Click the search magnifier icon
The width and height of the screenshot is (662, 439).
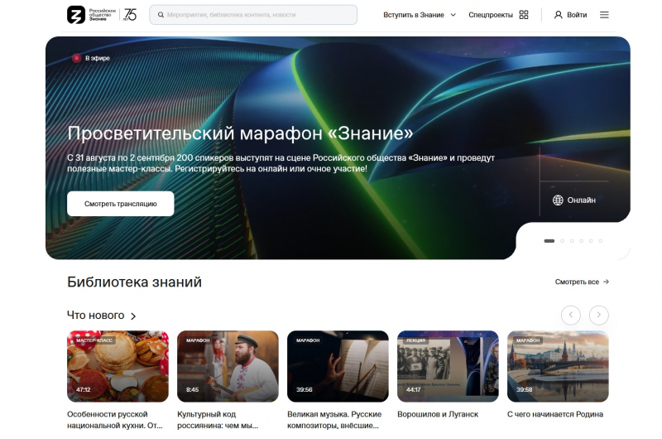pyautogui.click(x=161, y=15)
